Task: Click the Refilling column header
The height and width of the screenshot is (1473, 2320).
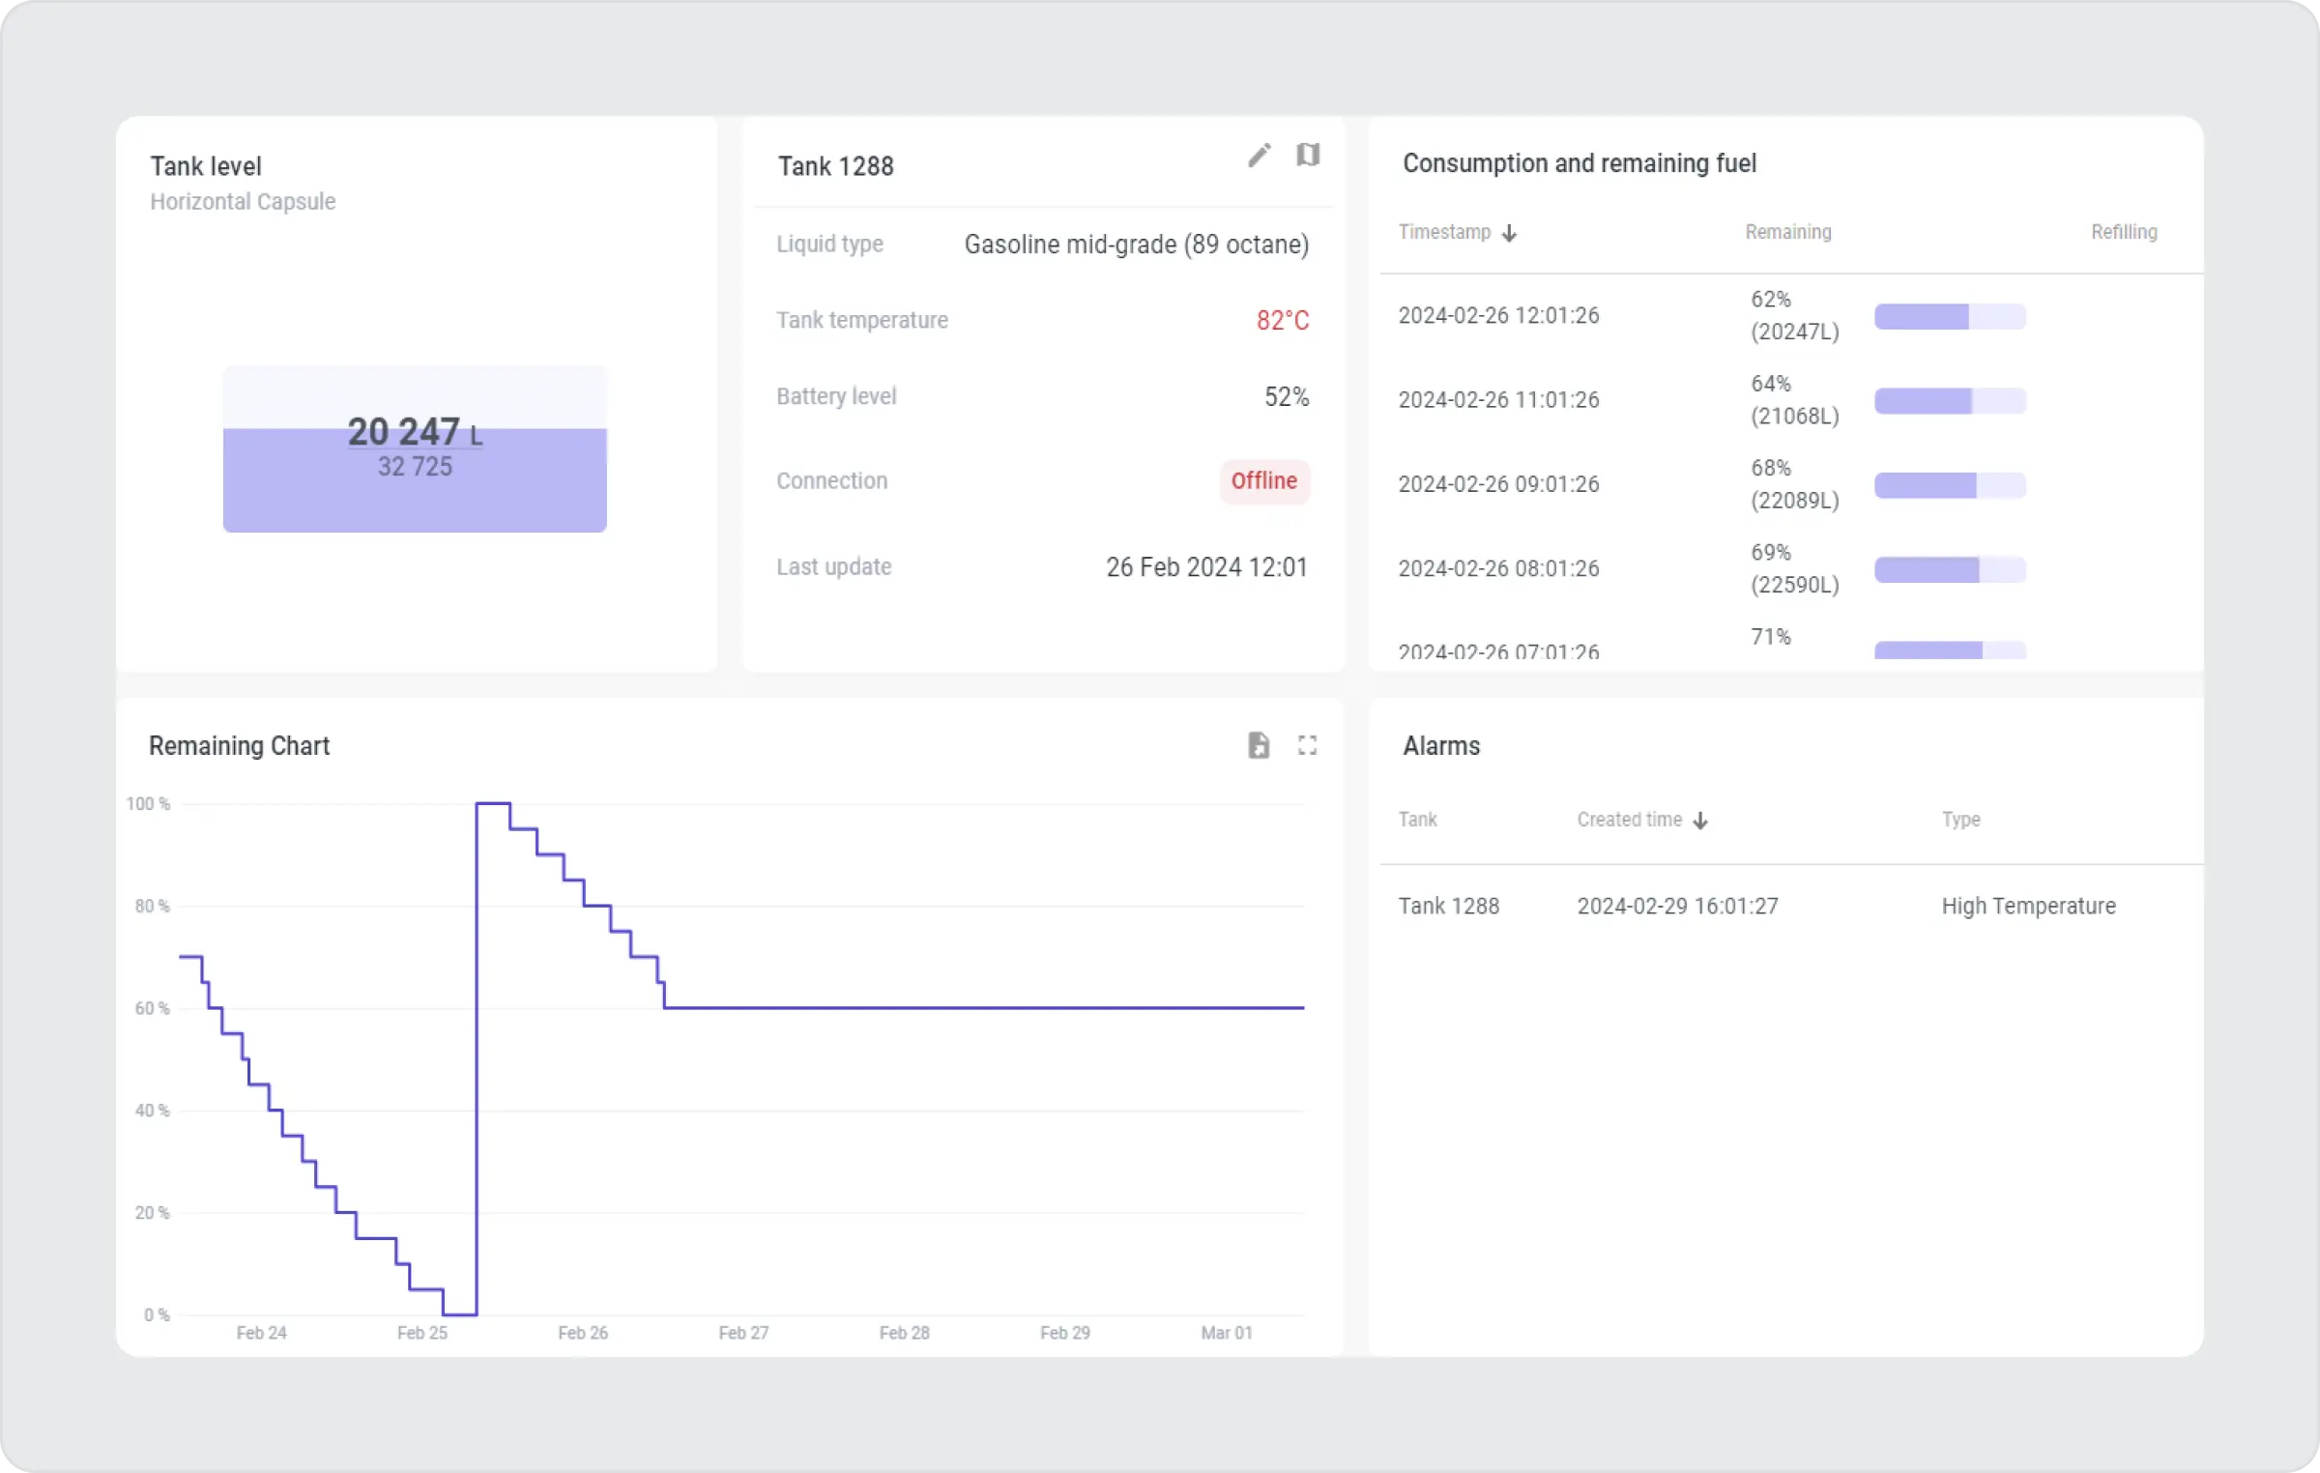Action: [x=2123, y=232]
